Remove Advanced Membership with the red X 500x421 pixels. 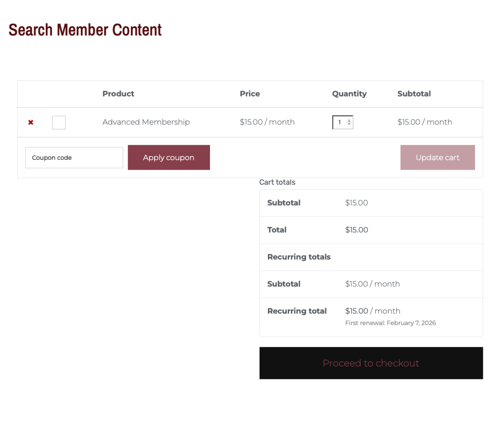(x=31, y=122)
